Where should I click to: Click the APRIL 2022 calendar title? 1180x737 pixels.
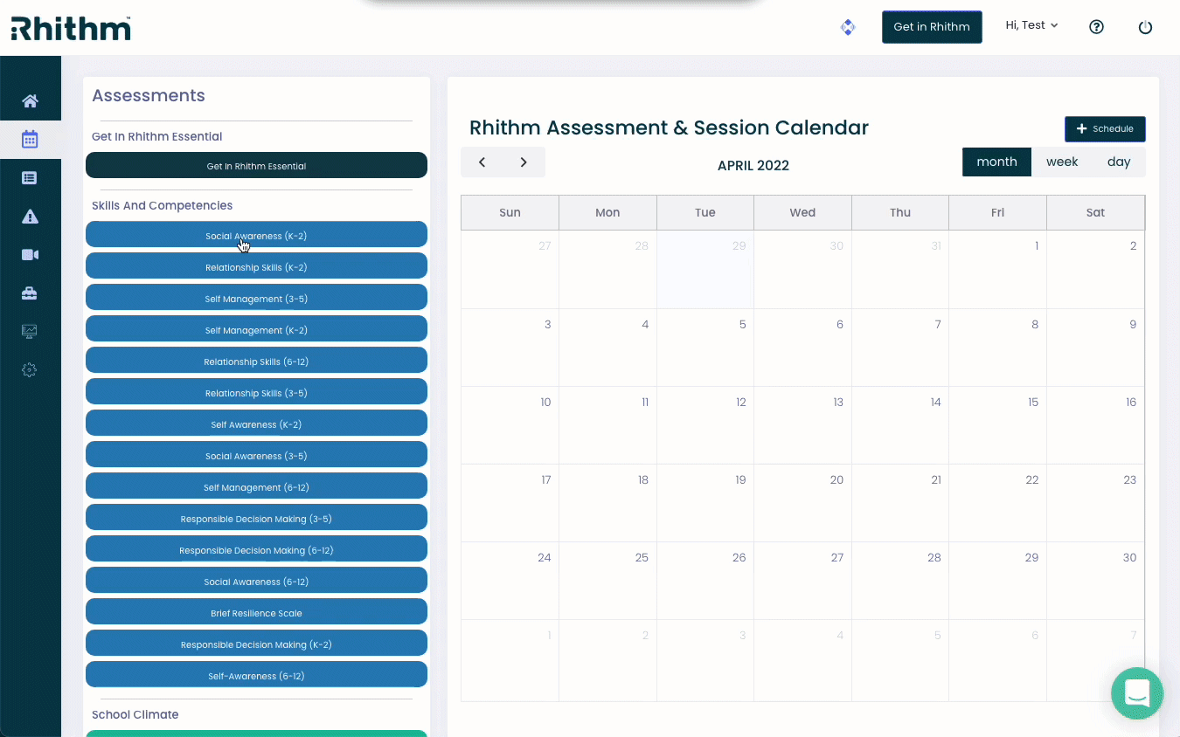tap(753, 166)
